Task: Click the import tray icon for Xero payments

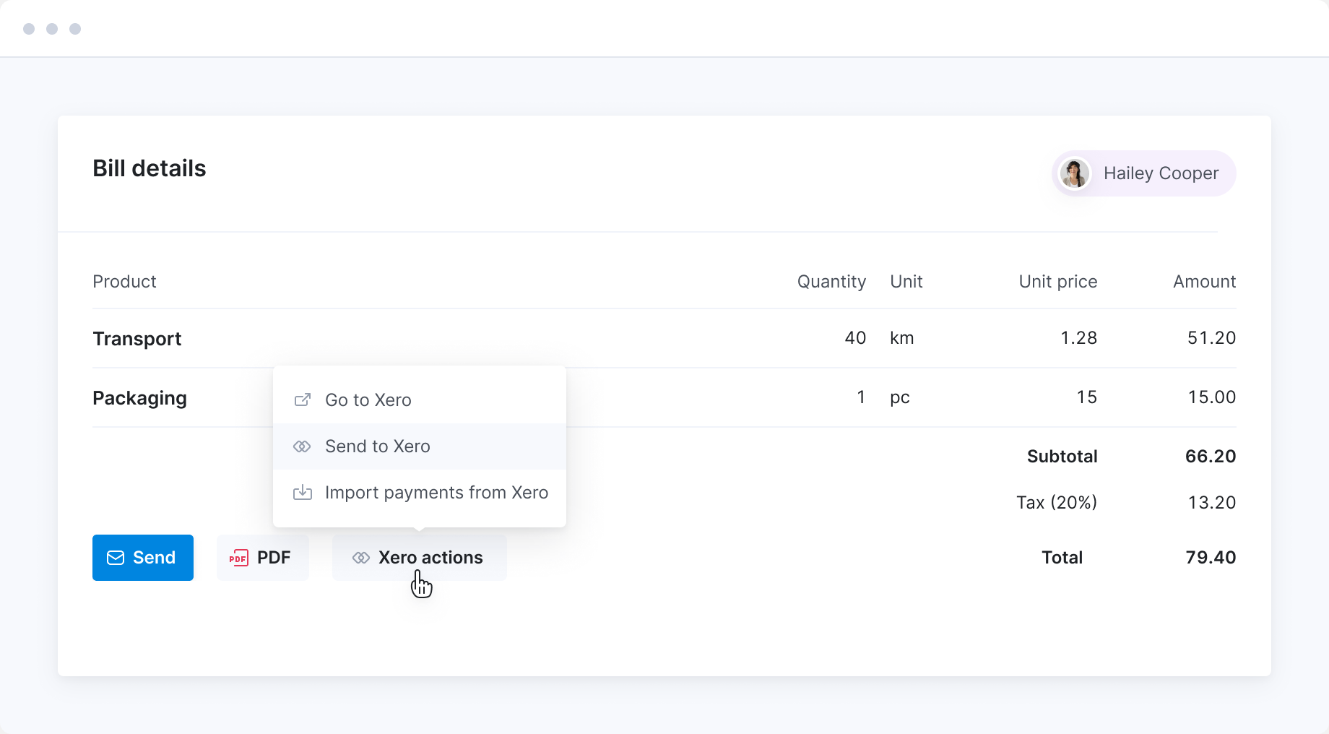Action: coord(303,493)
